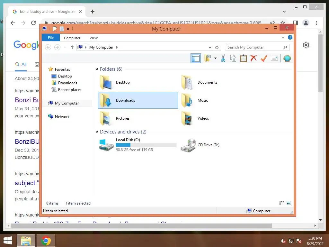Click Chrome's horizontal page scrollbar
The height and width of the screenshot is (247, 329).
[142, 225]
